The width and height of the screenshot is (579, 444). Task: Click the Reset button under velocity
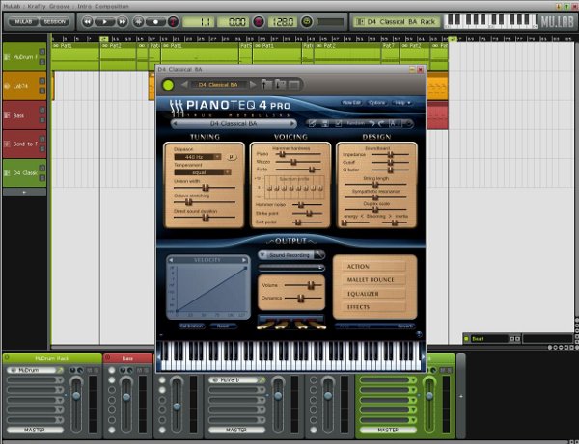(x=223, y=326)
